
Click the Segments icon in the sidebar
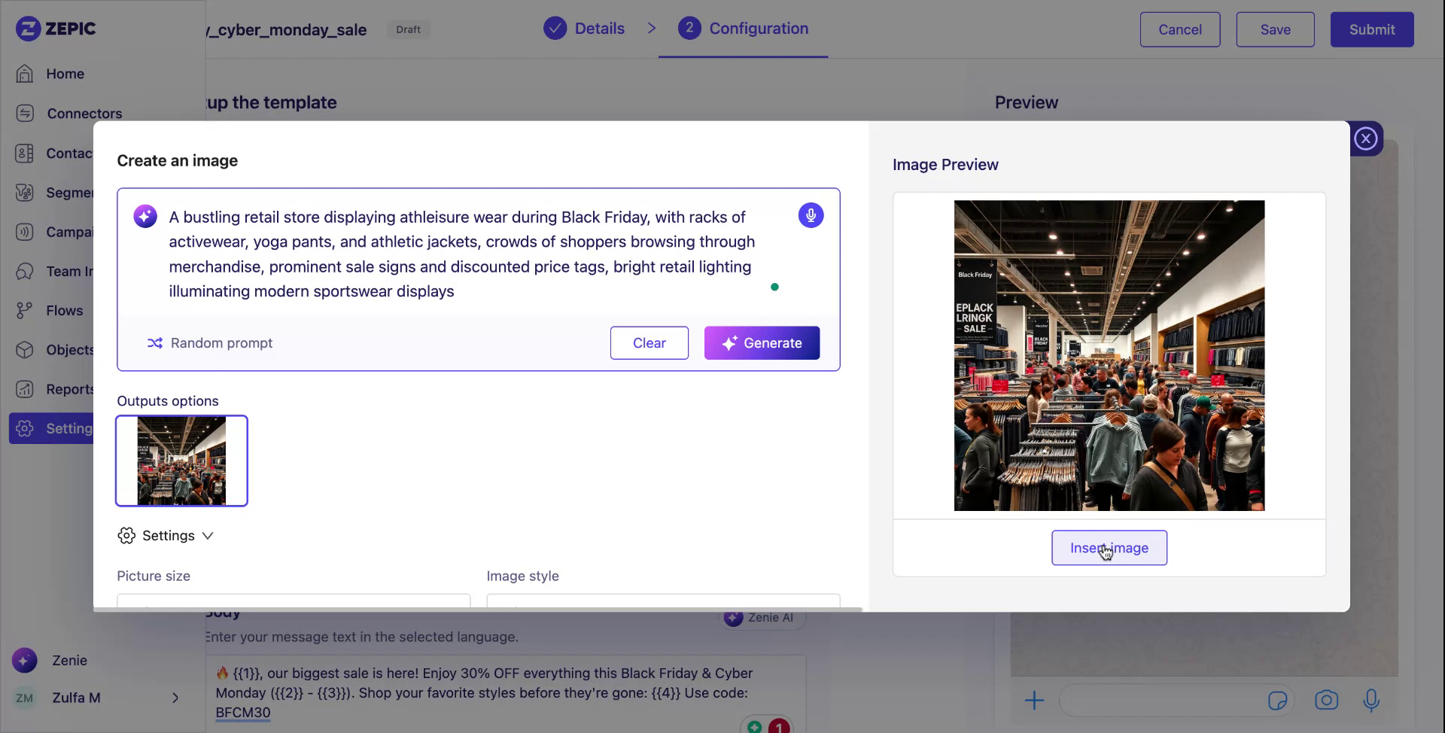pos(25,193)
